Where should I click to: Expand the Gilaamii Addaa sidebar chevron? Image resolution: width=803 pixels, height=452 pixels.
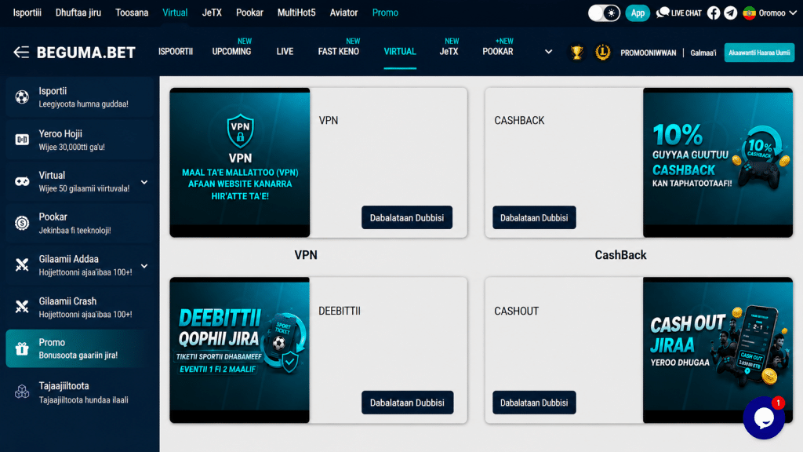click(x=144, y=266)
